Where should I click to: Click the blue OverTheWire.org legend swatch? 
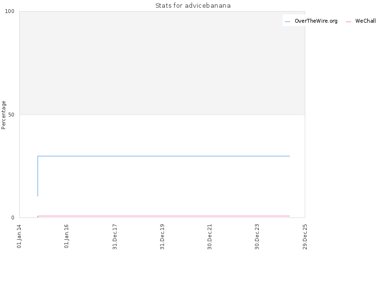tap(287, 22)
